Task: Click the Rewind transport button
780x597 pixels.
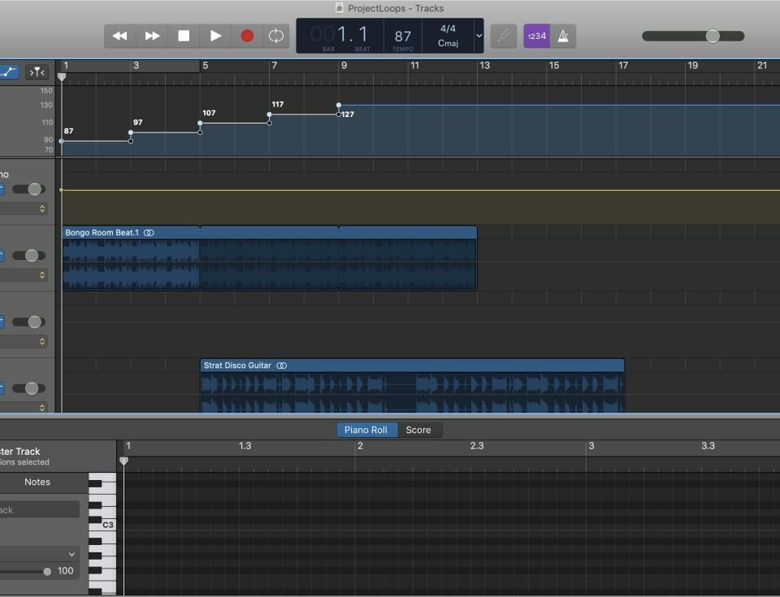Action: 119,36
